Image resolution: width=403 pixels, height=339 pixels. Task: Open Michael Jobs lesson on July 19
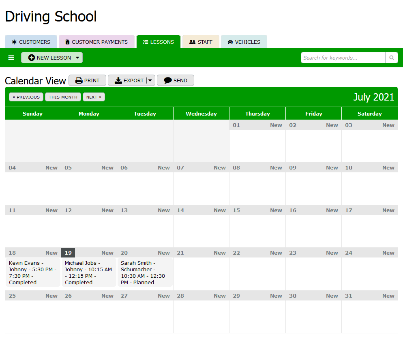point(88,272)
